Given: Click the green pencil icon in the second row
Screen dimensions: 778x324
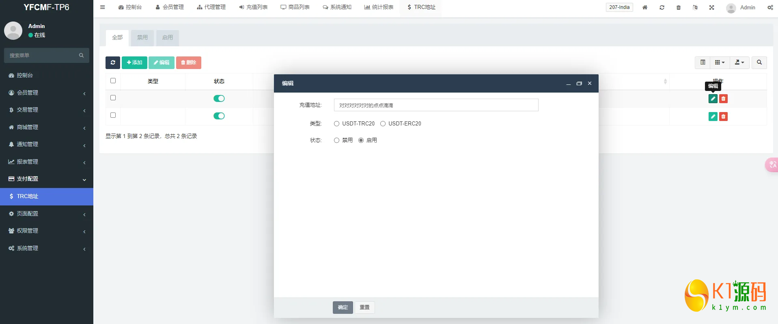Looking at the screenshot, I should pyautogui.click(x=713, y=117).
